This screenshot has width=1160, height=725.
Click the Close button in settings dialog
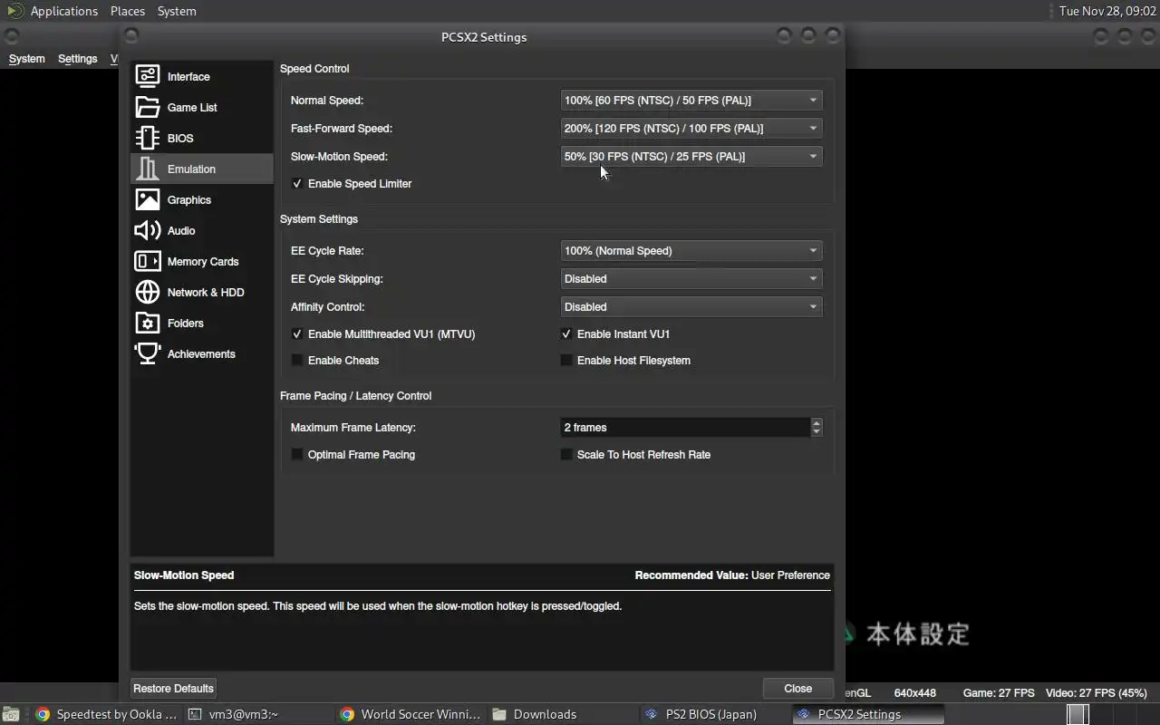pyautogui.click(x=797, y=688)
